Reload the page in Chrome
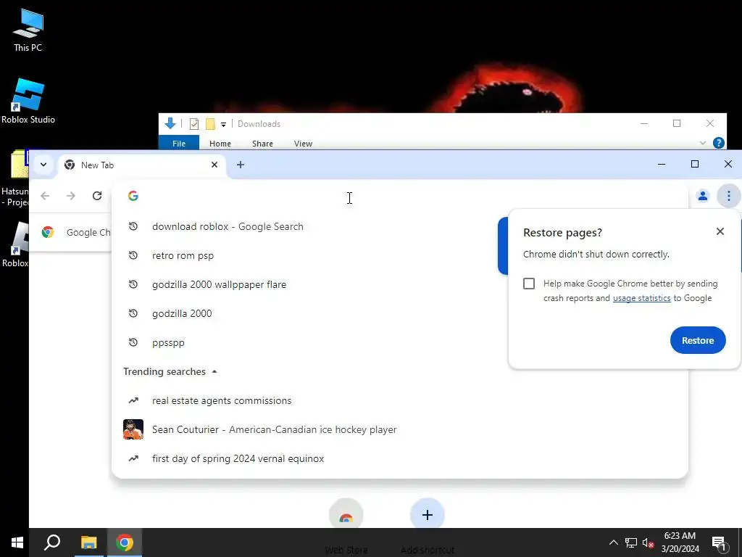Viewport: 742px width, 557px height. click(97, 196)
